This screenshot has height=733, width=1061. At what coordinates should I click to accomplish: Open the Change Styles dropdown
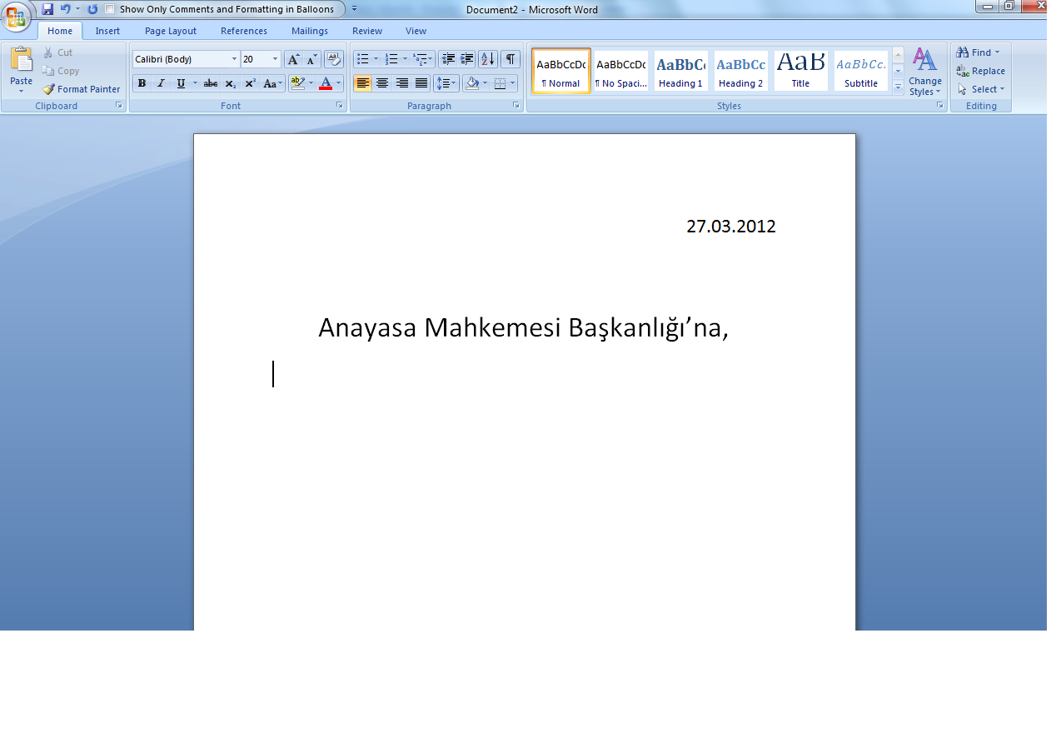pyautogui.click(x=924, y=72)
